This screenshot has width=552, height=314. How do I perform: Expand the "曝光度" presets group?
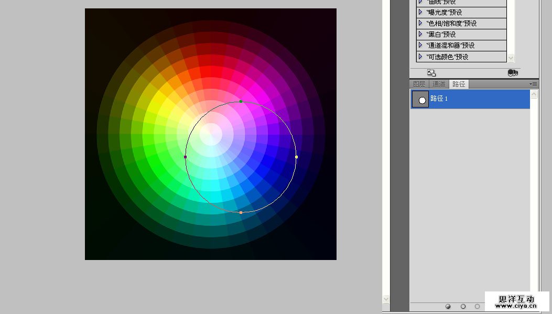[420, 12]
